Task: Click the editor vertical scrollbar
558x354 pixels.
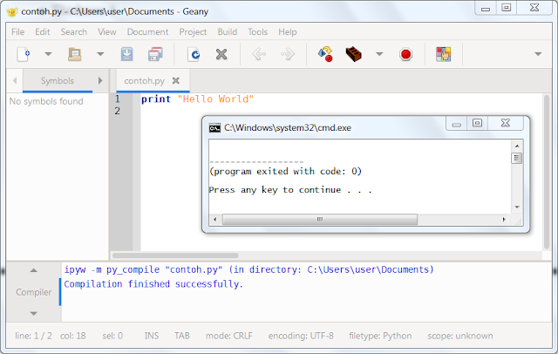Action: tap(547, 172)
